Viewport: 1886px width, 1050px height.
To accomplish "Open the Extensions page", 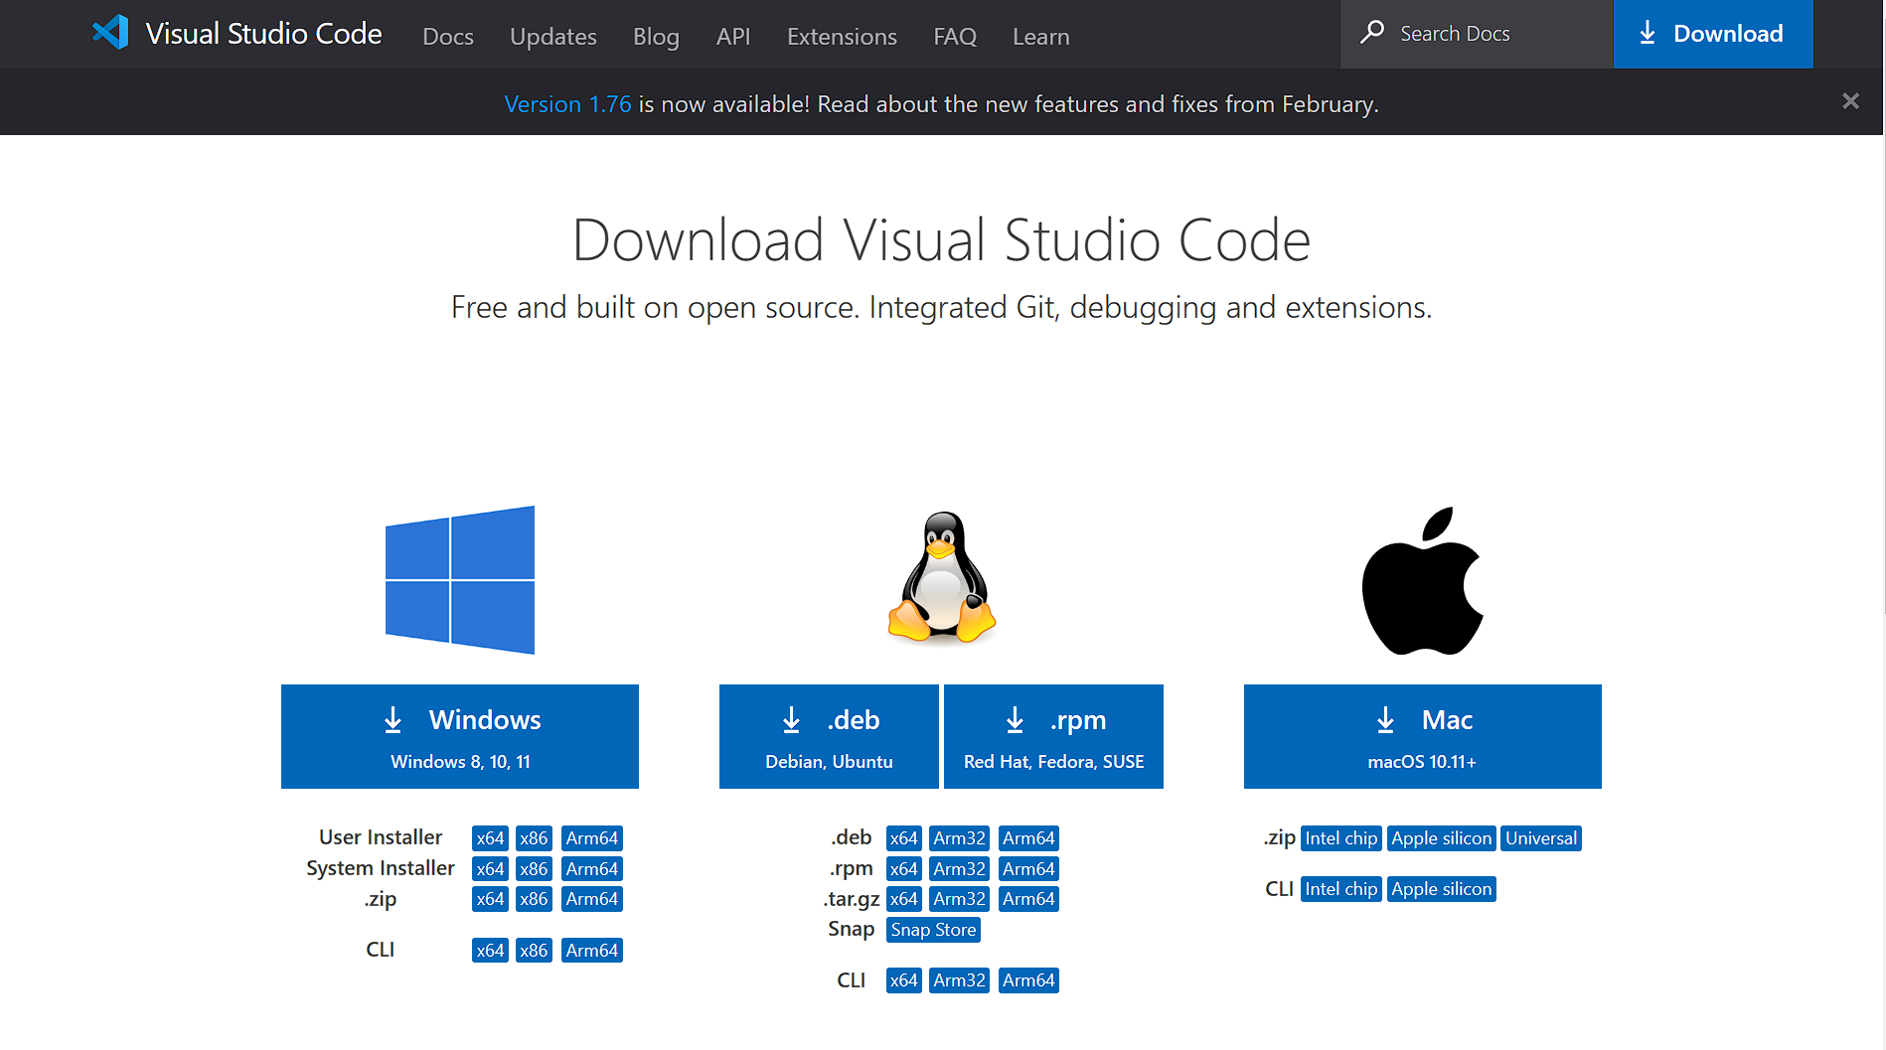I will pos(842,37).
